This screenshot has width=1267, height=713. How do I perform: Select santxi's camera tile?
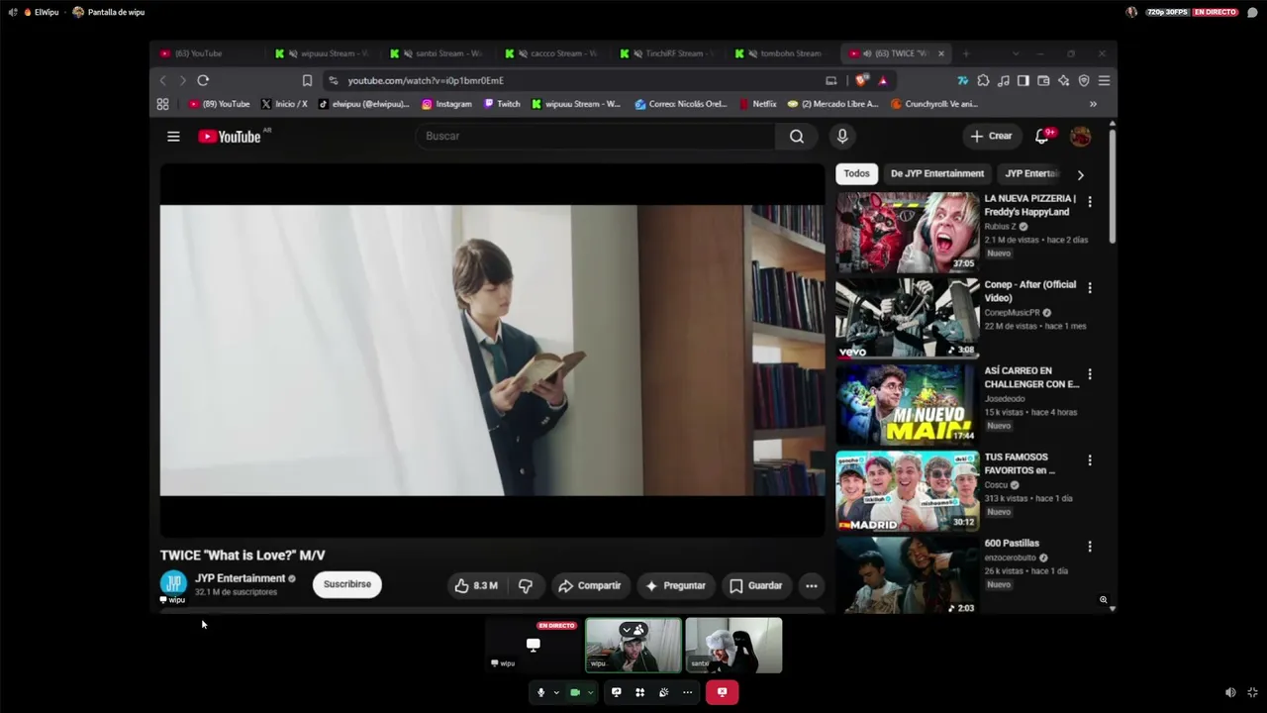[x=733, y=645]
